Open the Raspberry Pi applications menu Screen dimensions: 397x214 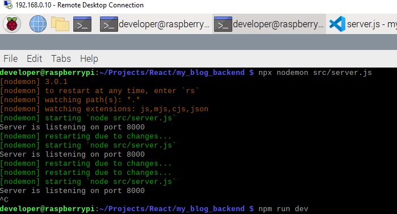12,24
